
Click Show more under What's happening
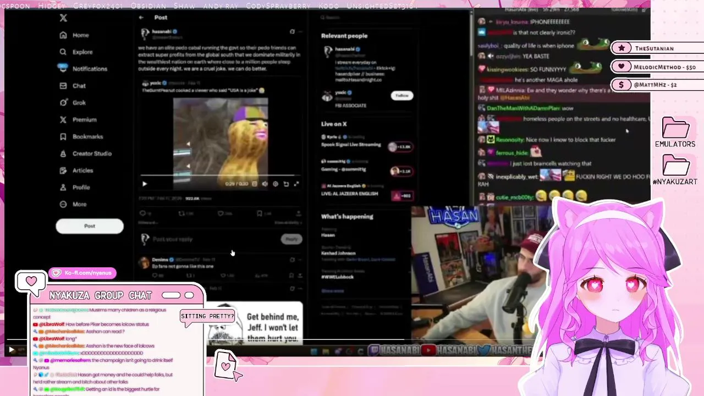coord(332,291)
